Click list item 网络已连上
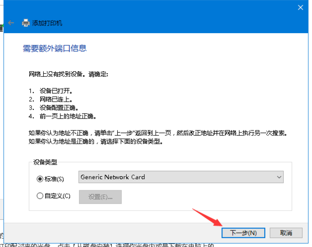This screenshot has height=247, width=312. [56, 99]
